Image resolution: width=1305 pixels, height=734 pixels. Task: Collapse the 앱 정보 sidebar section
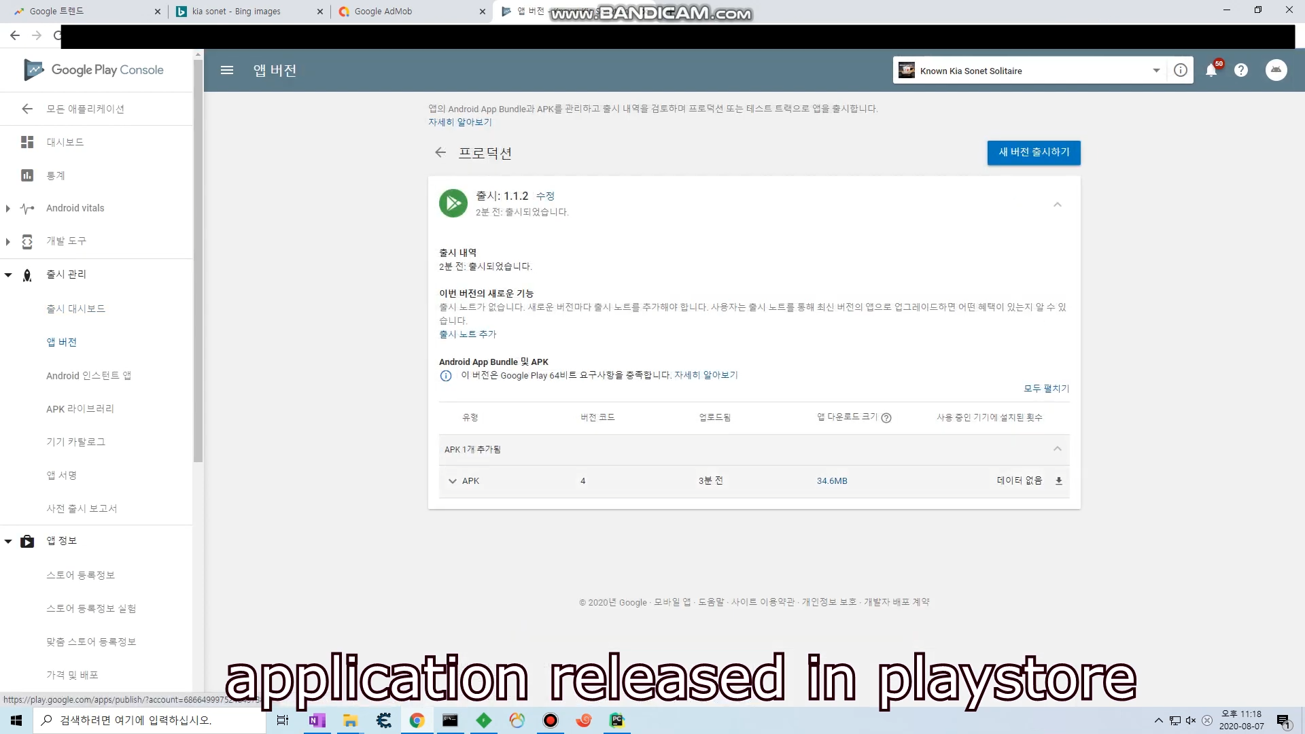[x=8, y=542]
